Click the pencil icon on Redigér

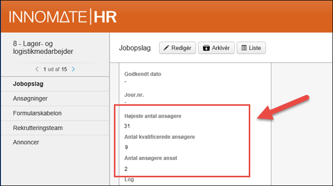point(166,48)
